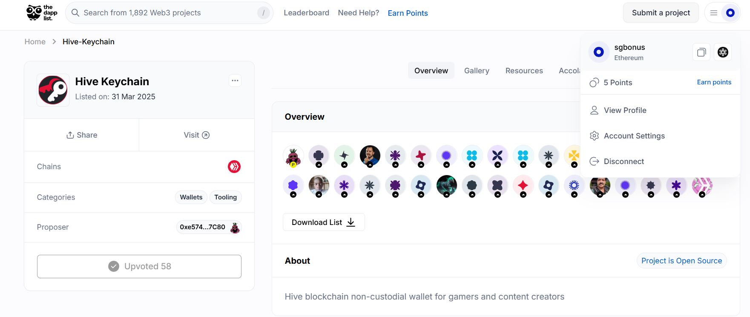Open the Earn Points nav link
750x317 pixels.
pyautogui.click(x=408, y=13)
